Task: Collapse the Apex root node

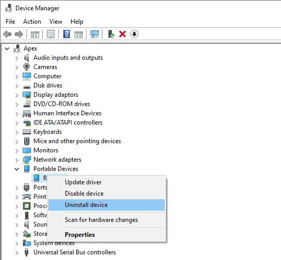Action: (7, 48)
